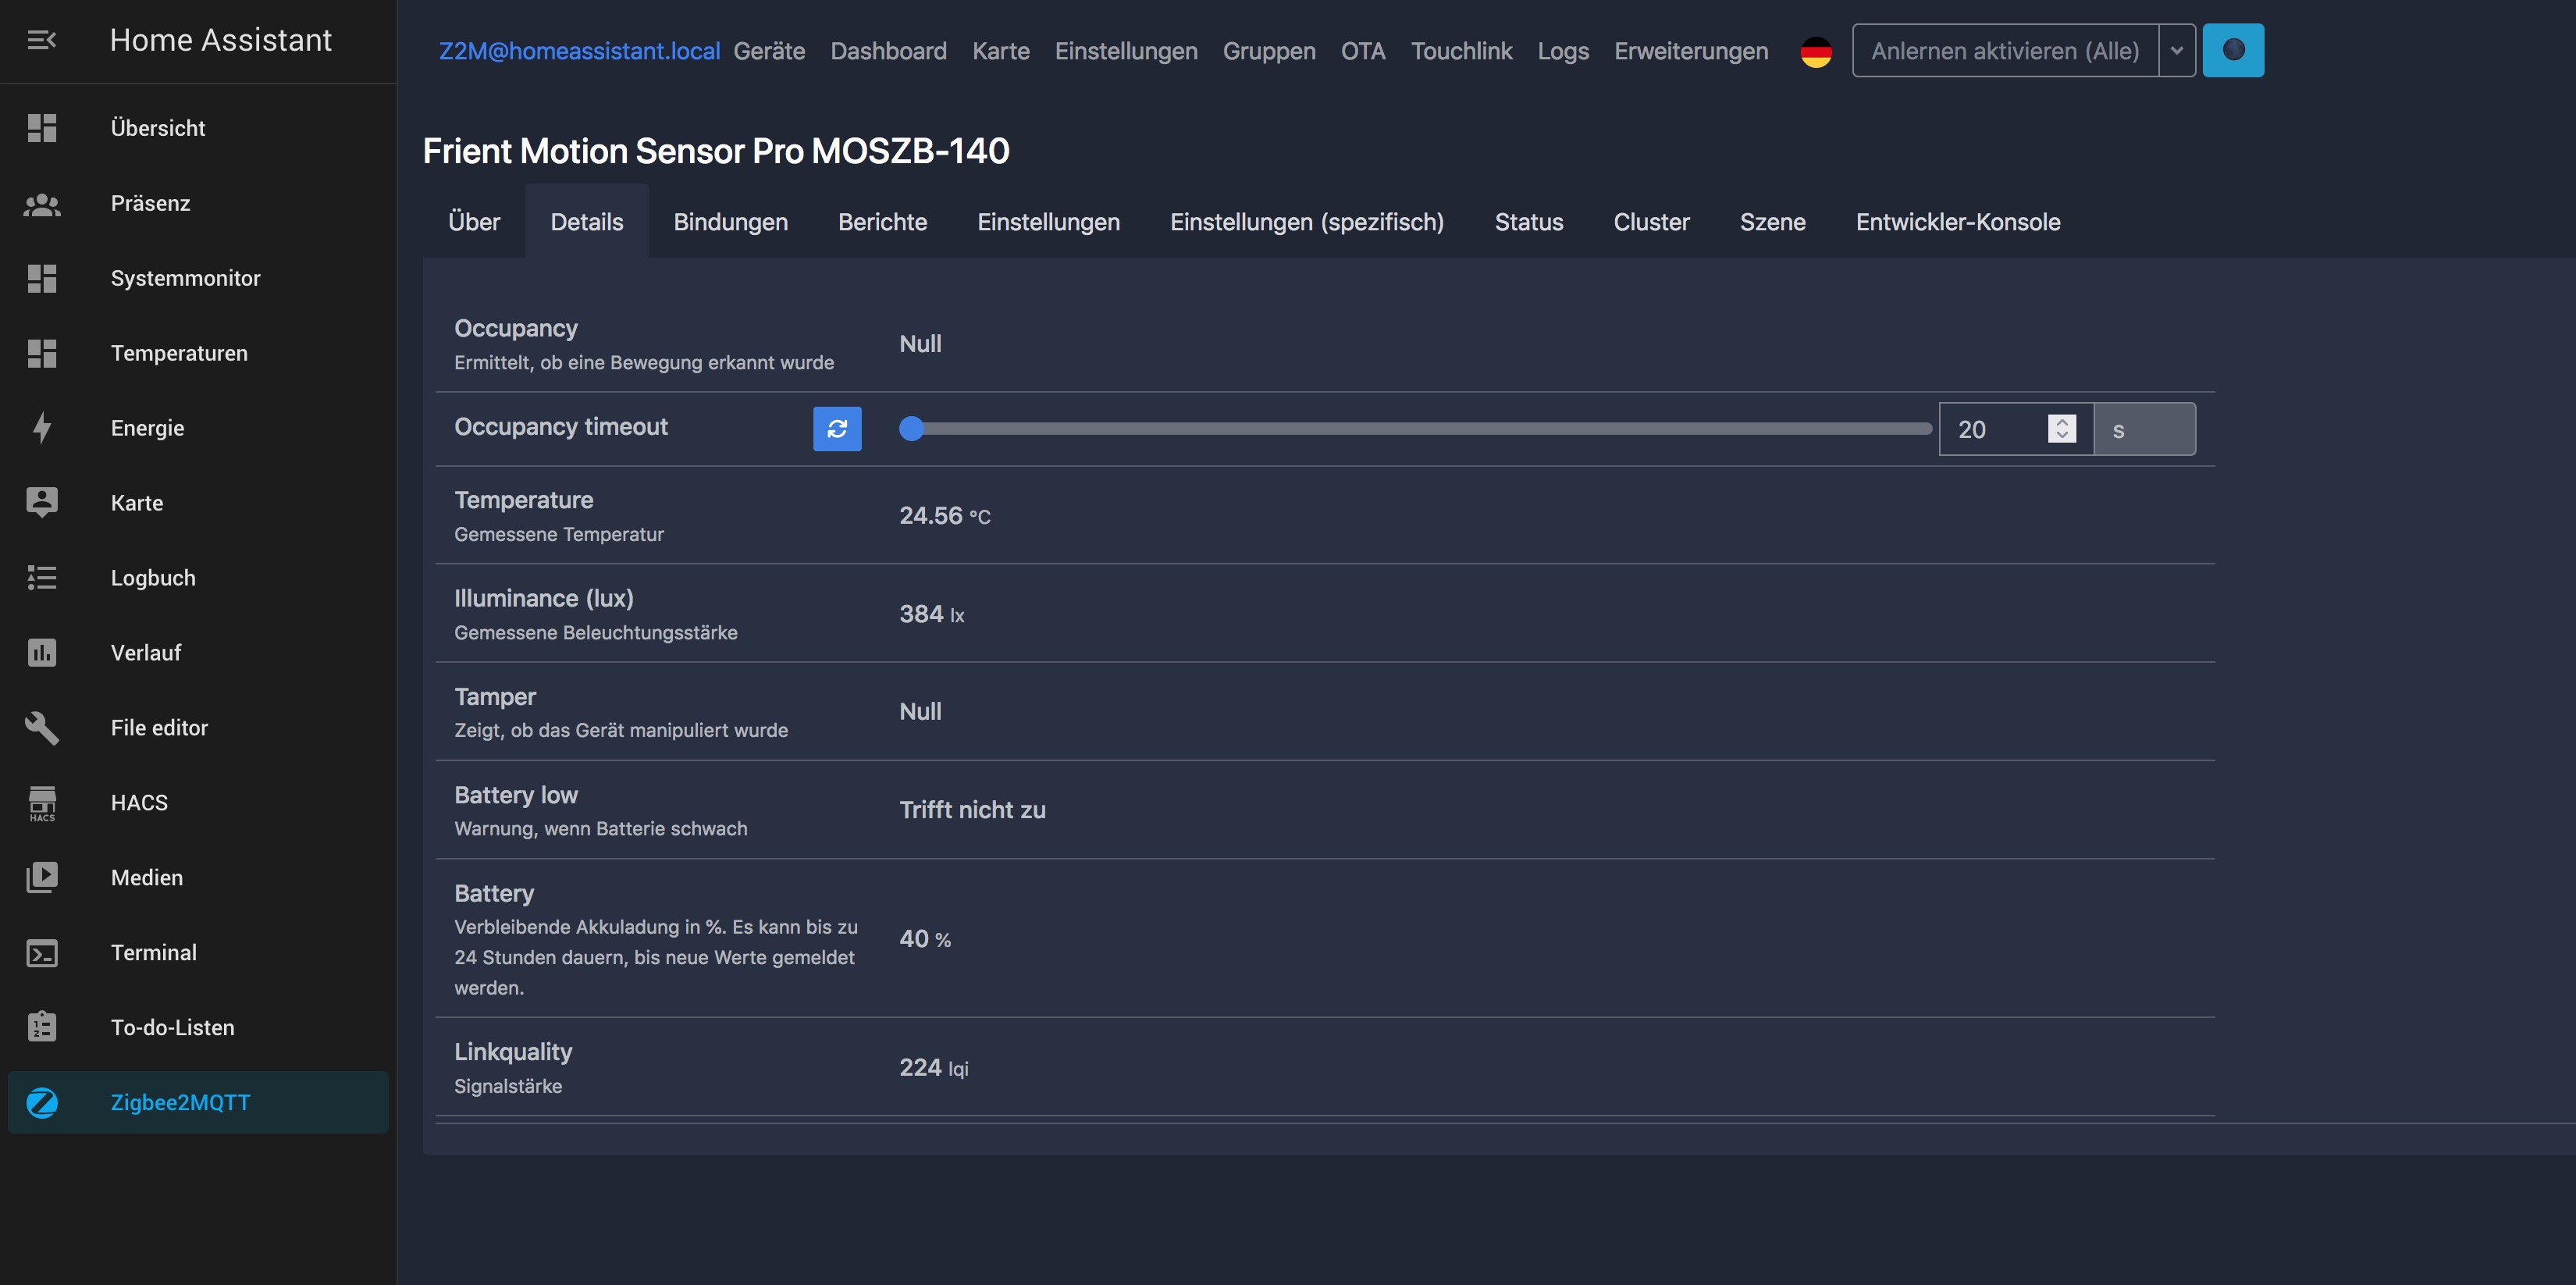This screenshot has height=1285, width=2576.
Task: Open the Zigbee2MQTT sidebar icon
Action: point(41,1102)
